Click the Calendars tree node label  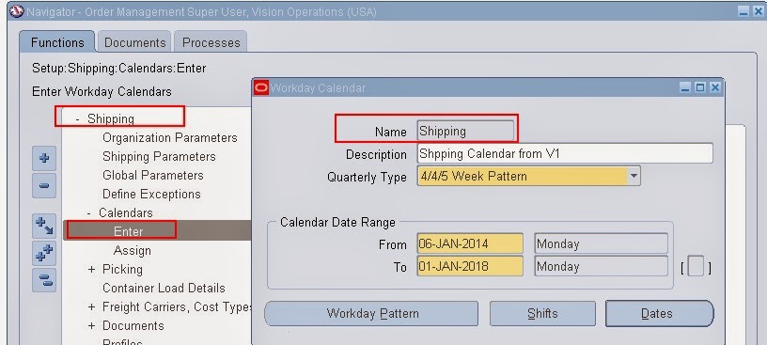[126, 212]
